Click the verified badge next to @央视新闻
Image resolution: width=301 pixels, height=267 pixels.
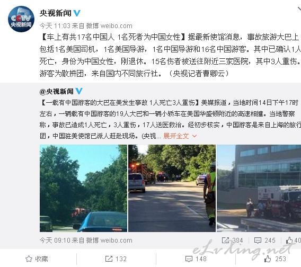[x=79, y=91]
